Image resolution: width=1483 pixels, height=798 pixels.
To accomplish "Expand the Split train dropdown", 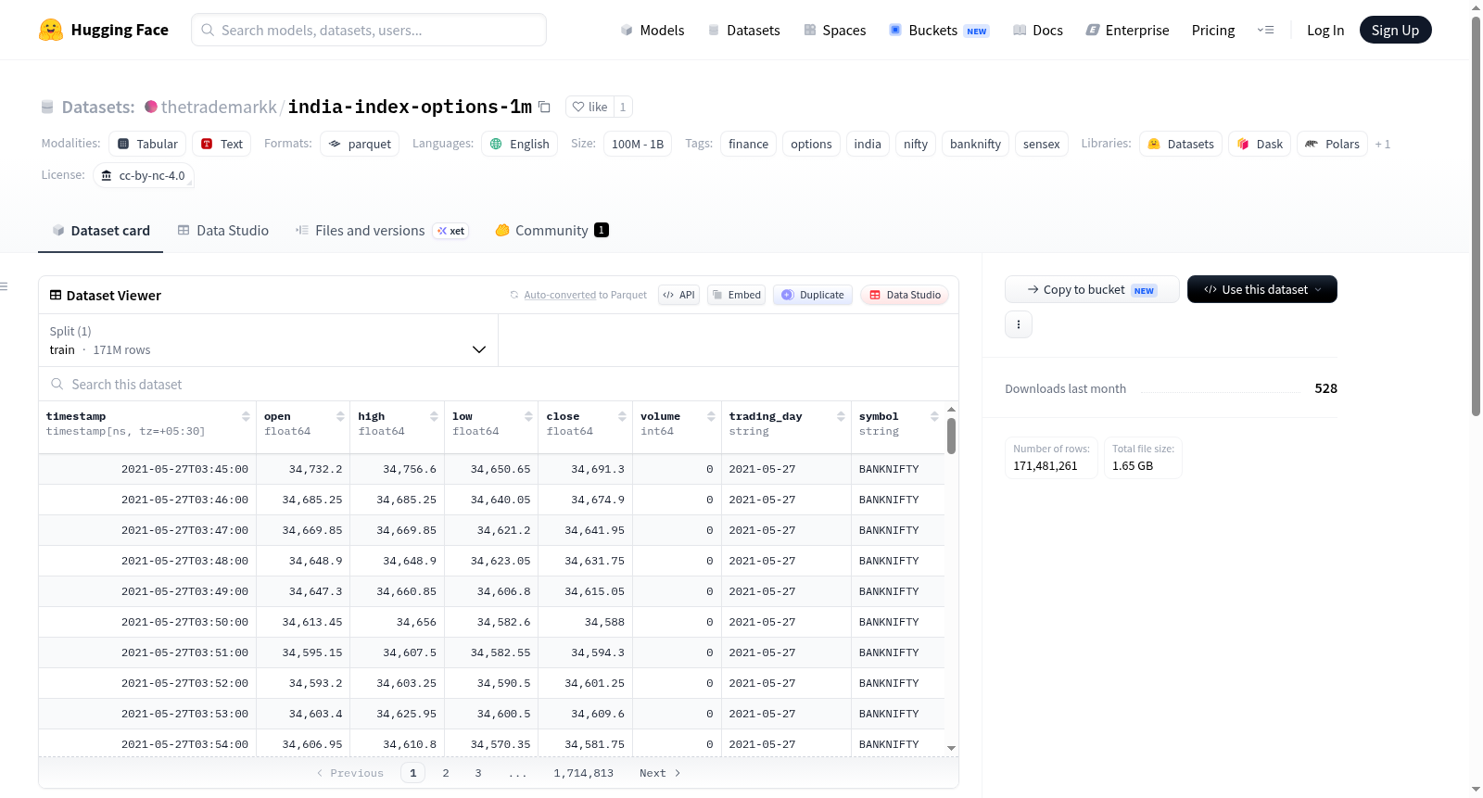I will click(x=268, y=340).
